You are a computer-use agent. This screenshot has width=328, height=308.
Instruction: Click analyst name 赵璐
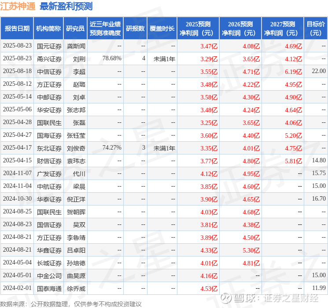[79, 84]
